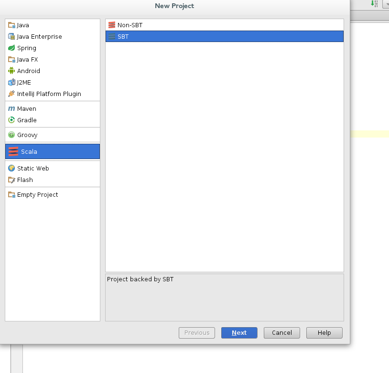The height and width of the screenshot is (373, 389).
Task: Select the Scala label in sidebar
Action: (29, 151)
